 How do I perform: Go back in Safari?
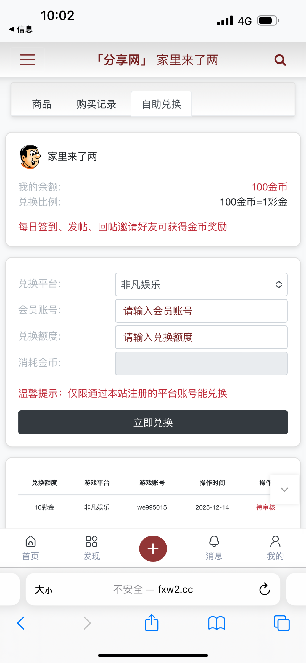click(21, 623)
